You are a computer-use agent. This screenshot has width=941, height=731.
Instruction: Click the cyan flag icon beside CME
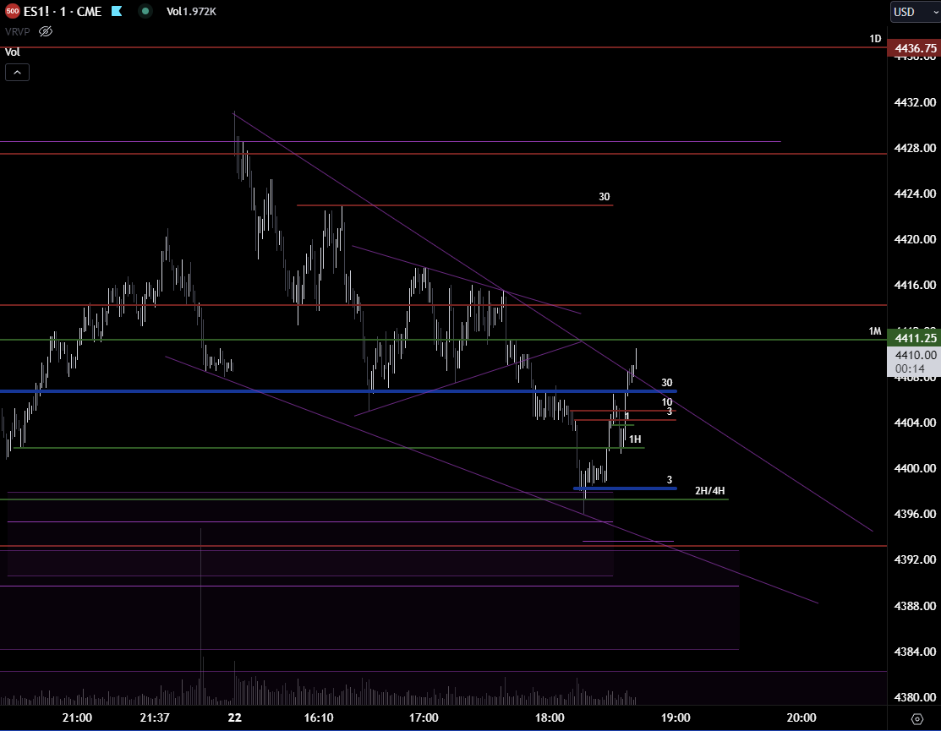[117, 11]
